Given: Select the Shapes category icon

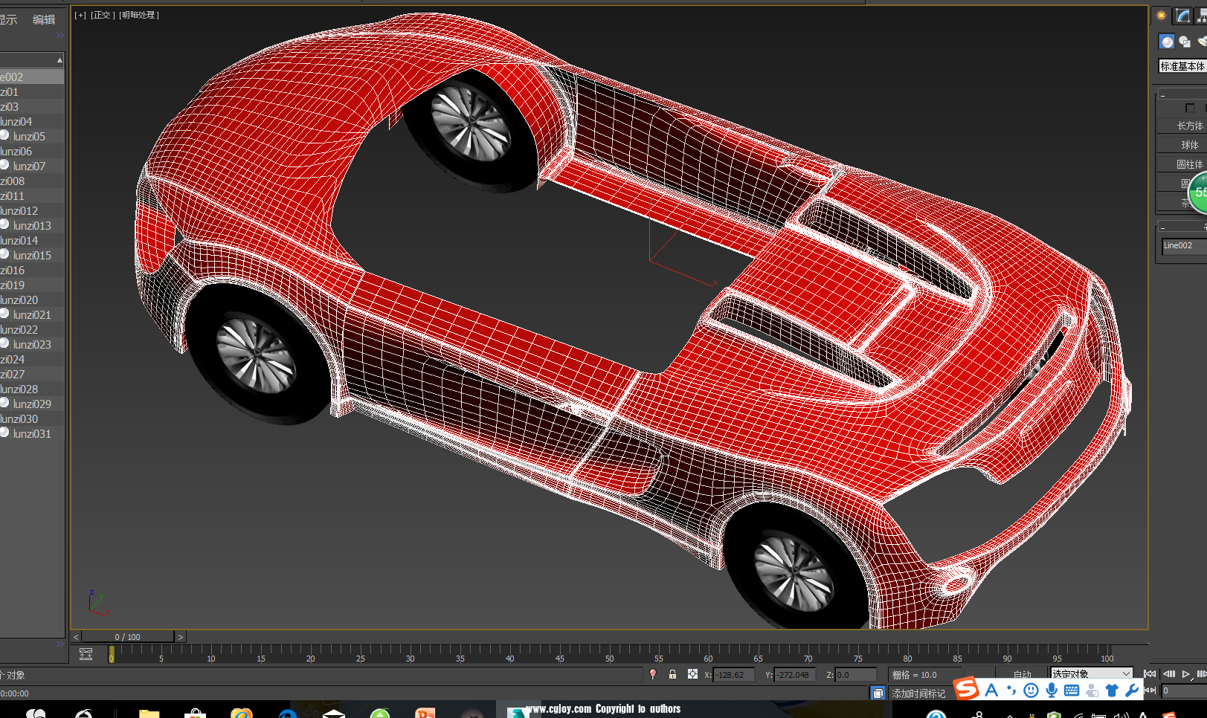Looking at the screenshot, I should 1185,42.
